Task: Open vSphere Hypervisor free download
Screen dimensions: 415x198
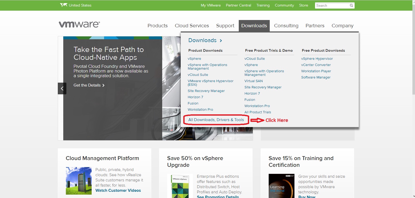Action: pyautogui.click(x=317, y=59)
